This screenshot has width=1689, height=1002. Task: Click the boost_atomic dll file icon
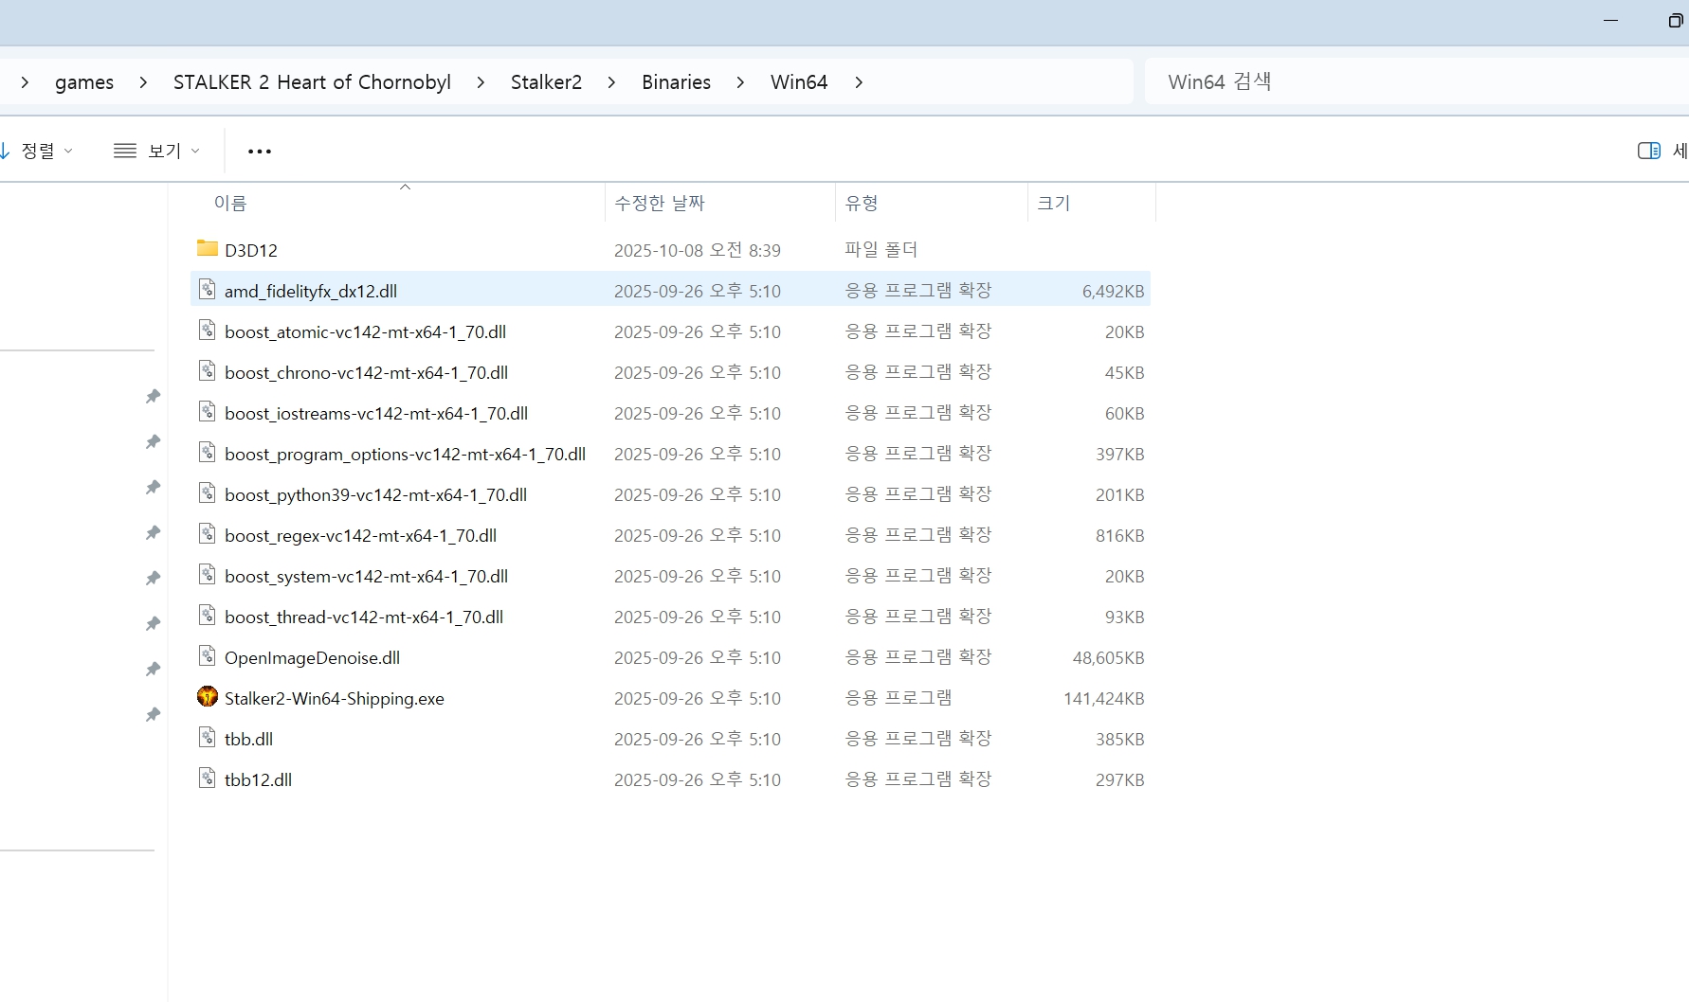tap(207, 330)
